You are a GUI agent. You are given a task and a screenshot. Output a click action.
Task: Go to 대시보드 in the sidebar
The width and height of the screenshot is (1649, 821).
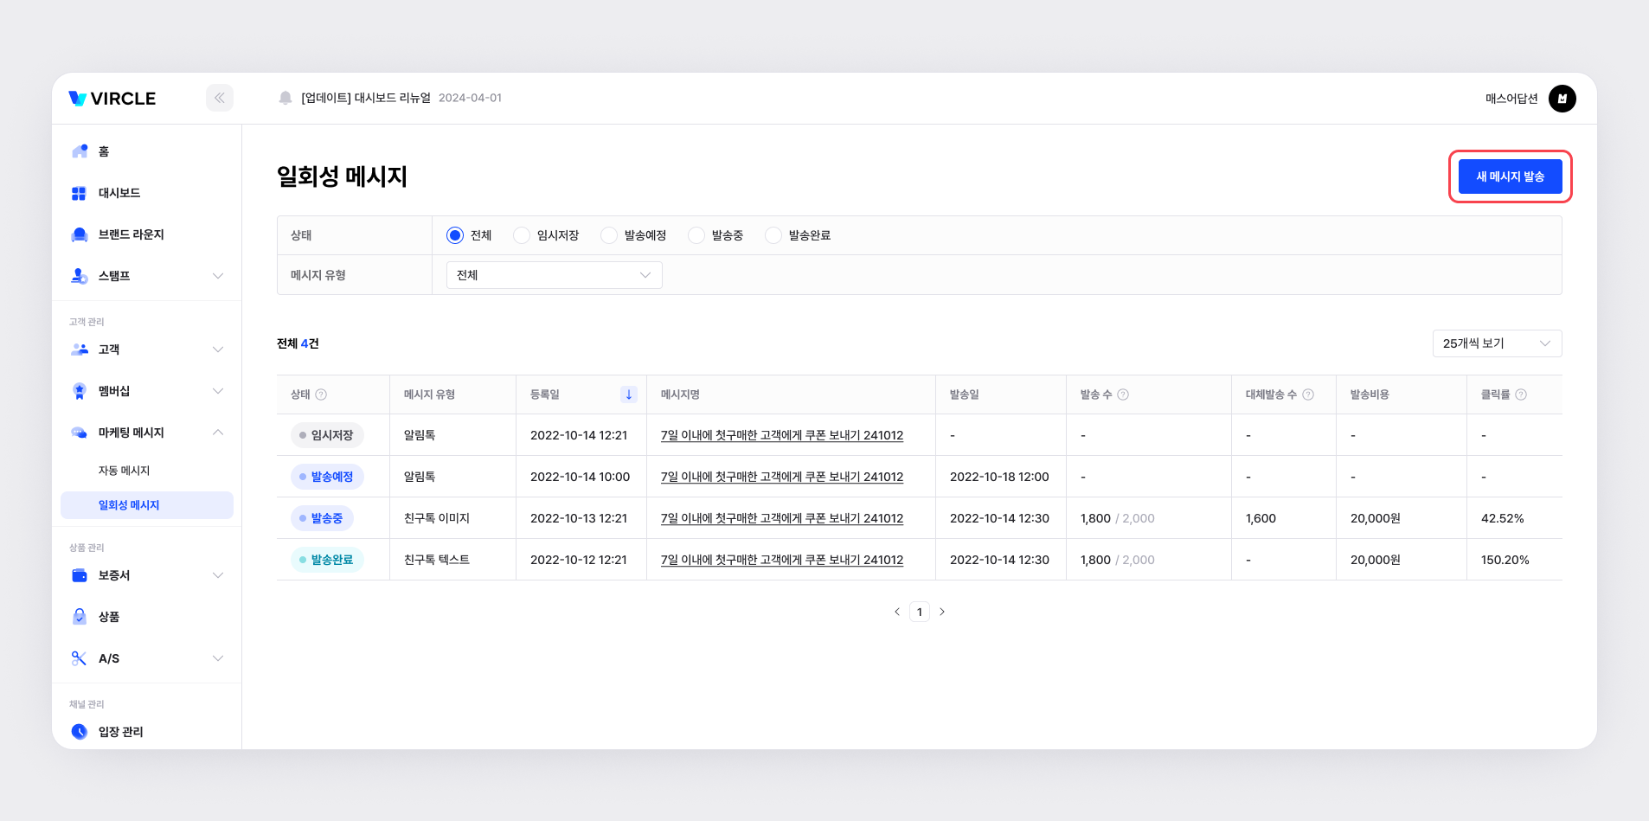tap(119, 193)
